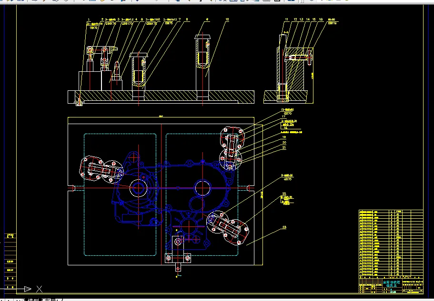The width and height of the screenshot is (434, 301).
Task: Select part balloon number 23
Action: 284,227
